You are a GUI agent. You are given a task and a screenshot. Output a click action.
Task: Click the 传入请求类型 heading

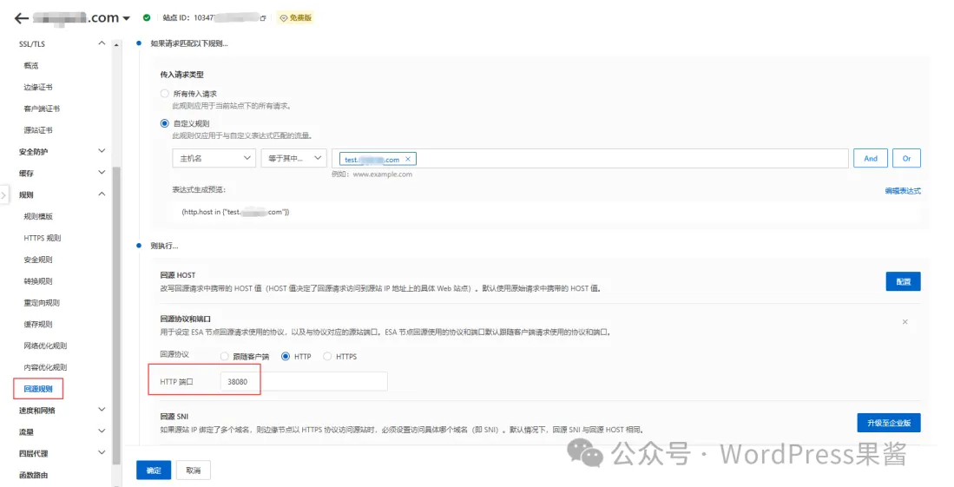pos(182,75)
